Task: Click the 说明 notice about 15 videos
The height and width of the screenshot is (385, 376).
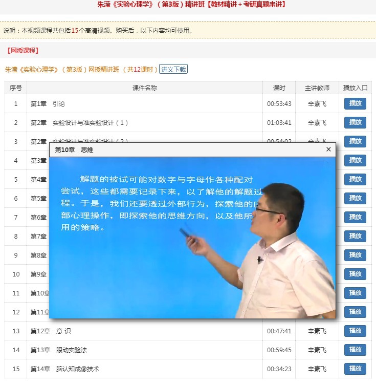Action: click(x=98, y=30)
